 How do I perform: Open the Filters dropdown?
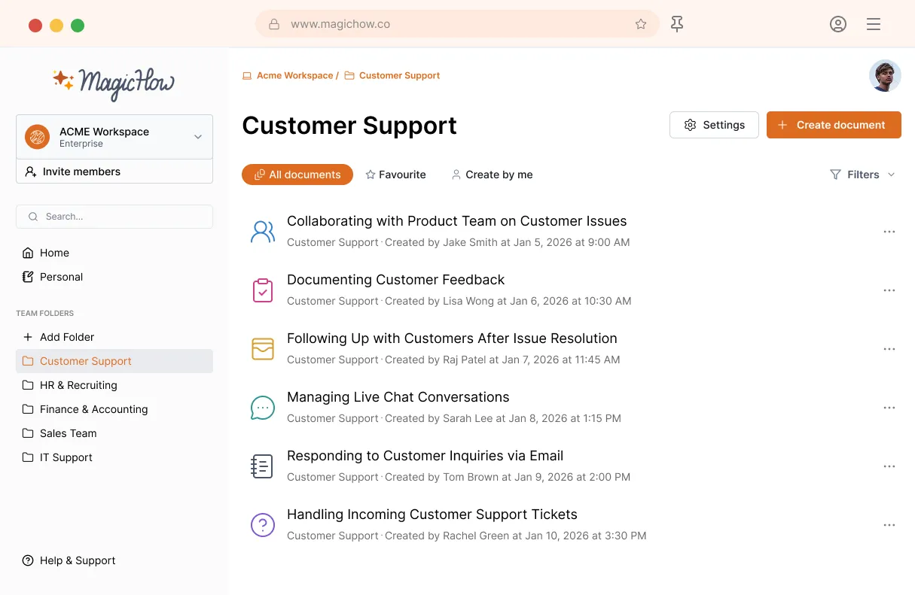[862, 175]
